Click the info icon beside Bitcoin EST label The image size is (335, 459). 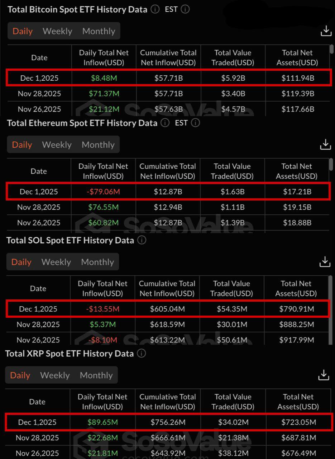(185, 9)
